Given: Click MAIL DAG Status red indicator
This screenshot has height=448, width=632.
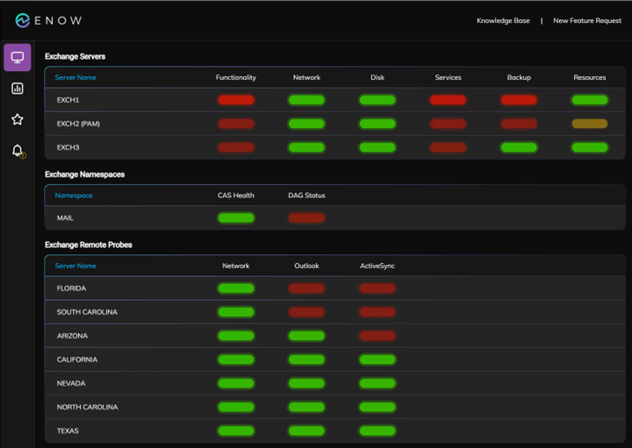Looking at the screenshot, I should pyautogui.click(x=306, y=217).
